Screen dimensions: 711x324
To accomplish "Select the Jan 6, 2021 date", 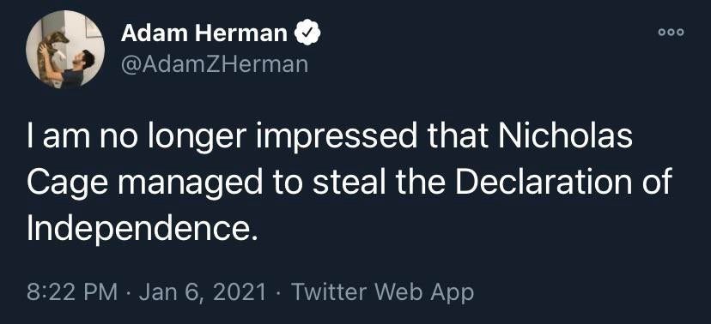I will point(203,293).
